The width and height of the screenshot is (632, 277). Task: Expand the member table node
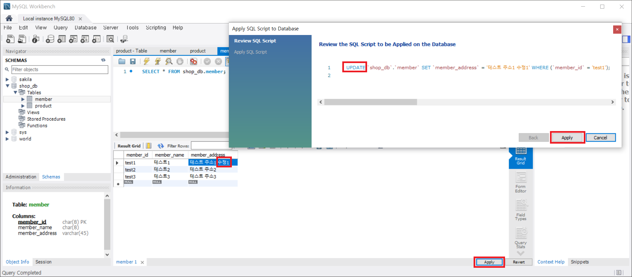pos(23,99)
